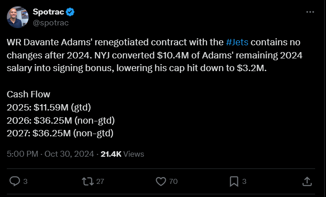The height and width of the screenshot is (197, 326).
Task: Open the more options ellipsis menu
Action: pyautogui.click(x=310, y=13)
